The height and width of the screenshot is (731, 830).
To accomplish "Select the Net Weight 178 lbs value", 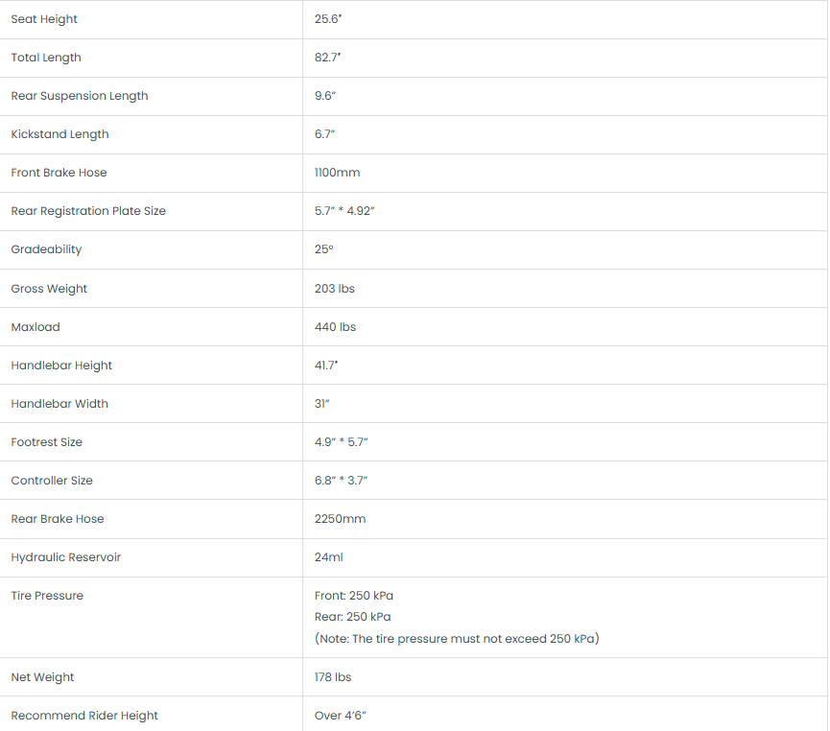I will pyautogui.click(x=332, y=677).
